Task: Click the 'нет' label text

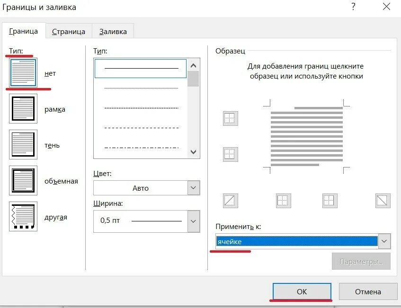Action: 50,73
